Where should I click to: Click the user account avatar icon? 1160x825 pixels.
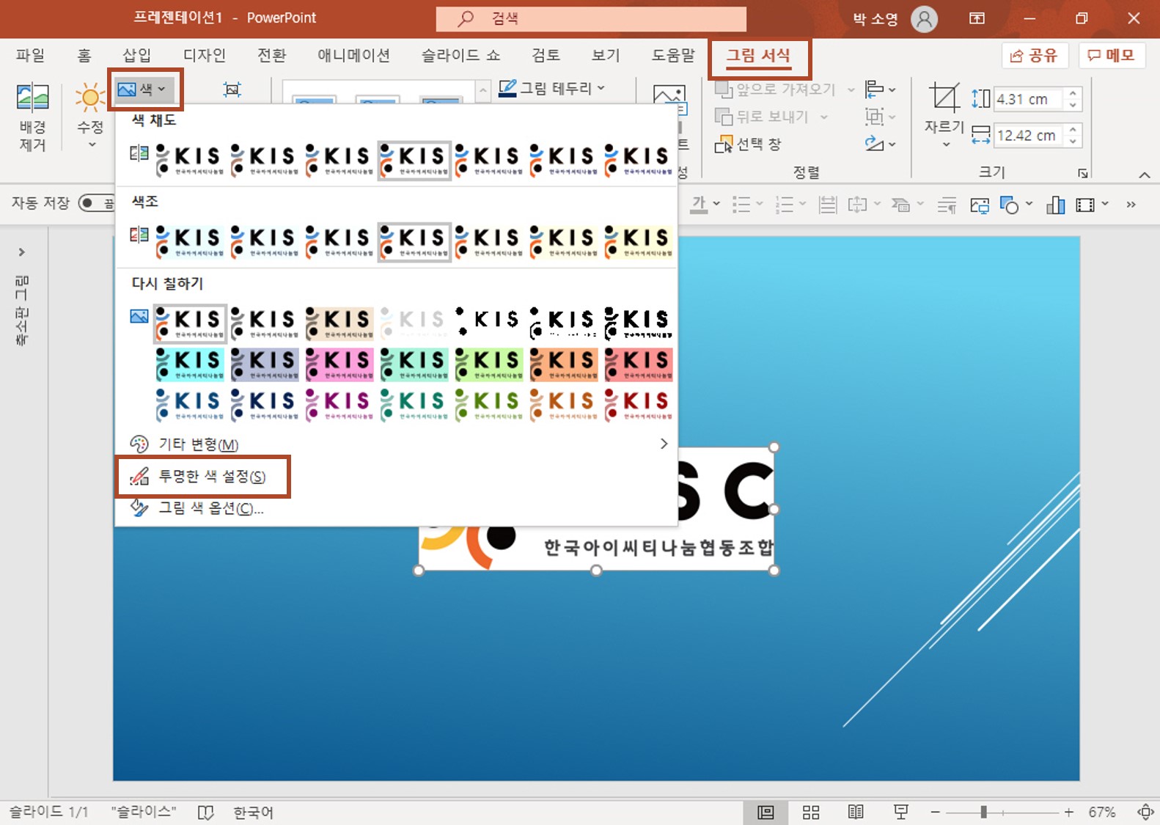(925, 18)
